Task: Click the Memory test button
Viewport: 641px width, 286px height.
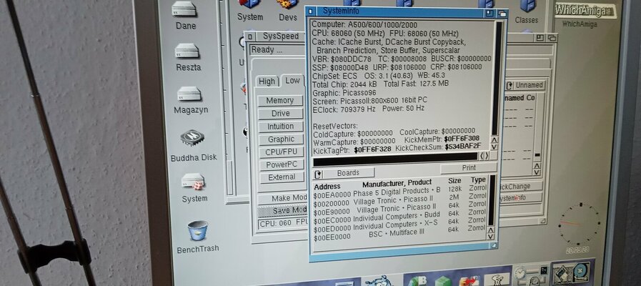Action: coord(280,101)
